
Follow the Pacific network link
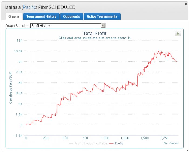point(29,7)
